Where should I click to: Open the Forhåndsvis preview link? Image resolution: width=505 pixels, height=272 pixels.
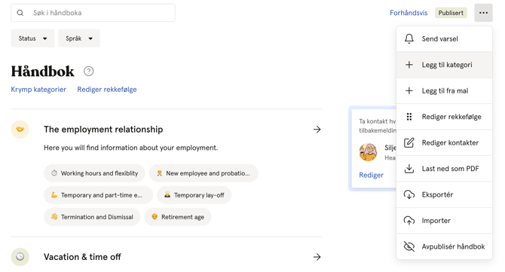[x=409, y=13]
